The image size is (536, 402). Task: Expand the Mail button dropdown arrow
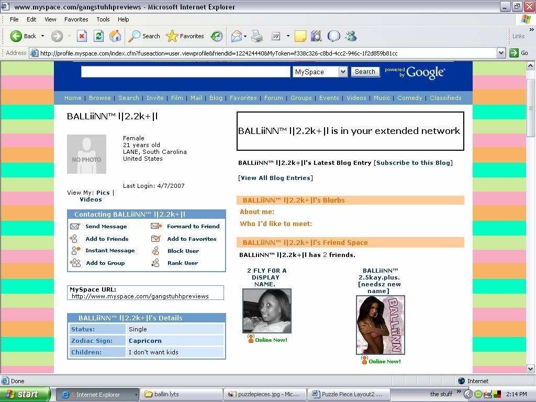click(245, 36)
